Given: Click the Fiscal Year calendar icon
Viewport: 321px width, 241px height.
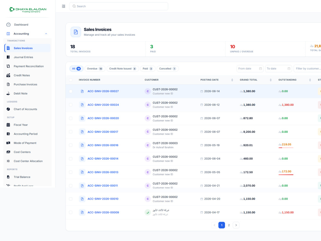Looking at the screenshot, I should tap(8, 125).
